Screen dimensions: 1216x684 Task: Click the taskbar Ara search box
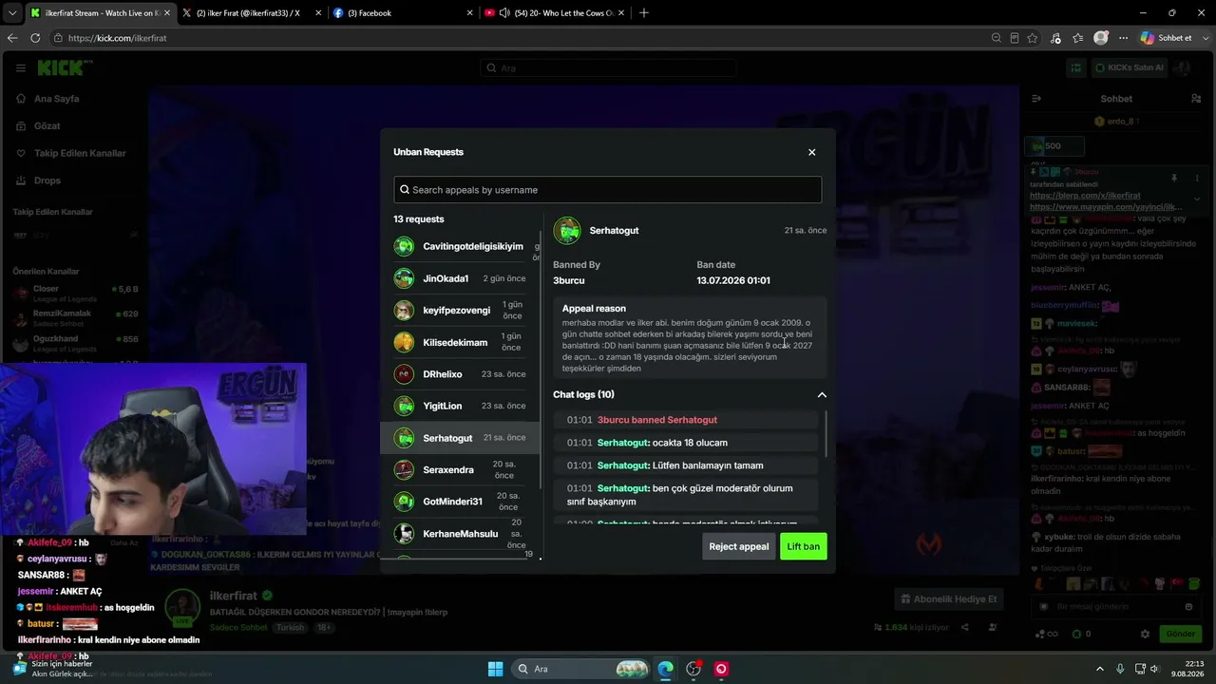click(582, 669)
